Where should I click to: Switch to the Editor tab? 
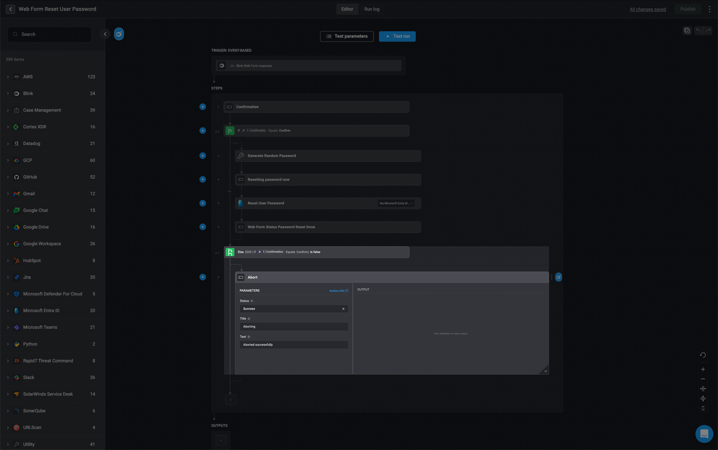347,9
